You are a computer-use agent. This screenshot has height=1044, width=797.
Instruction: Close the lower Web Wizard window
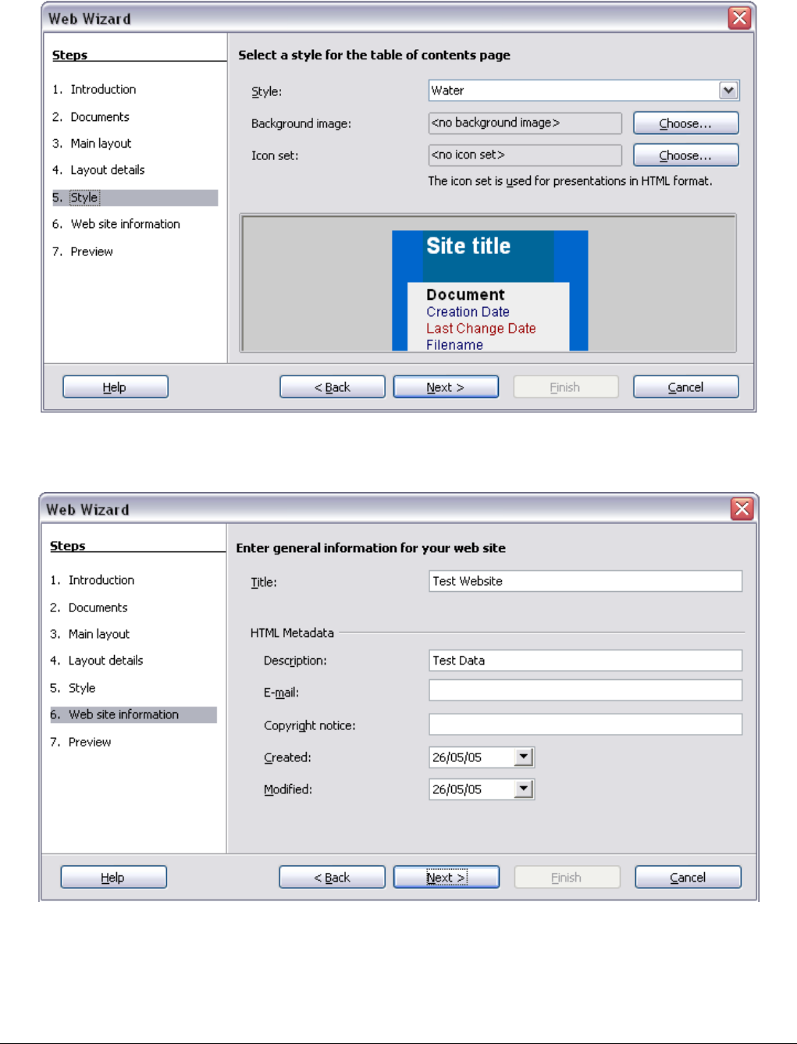[x=742, y=509]
